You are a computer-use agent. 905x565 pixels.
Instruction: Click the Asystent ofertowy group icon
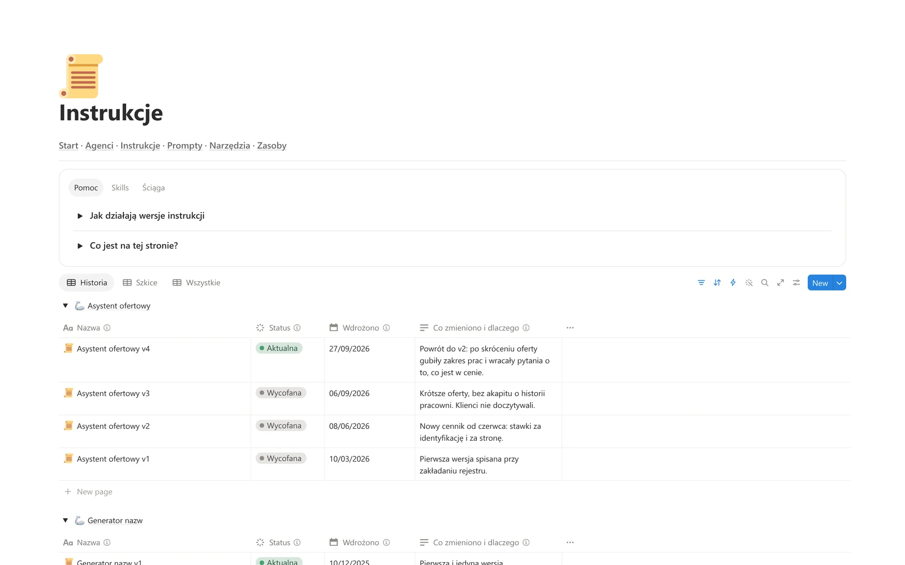(80, 306)
